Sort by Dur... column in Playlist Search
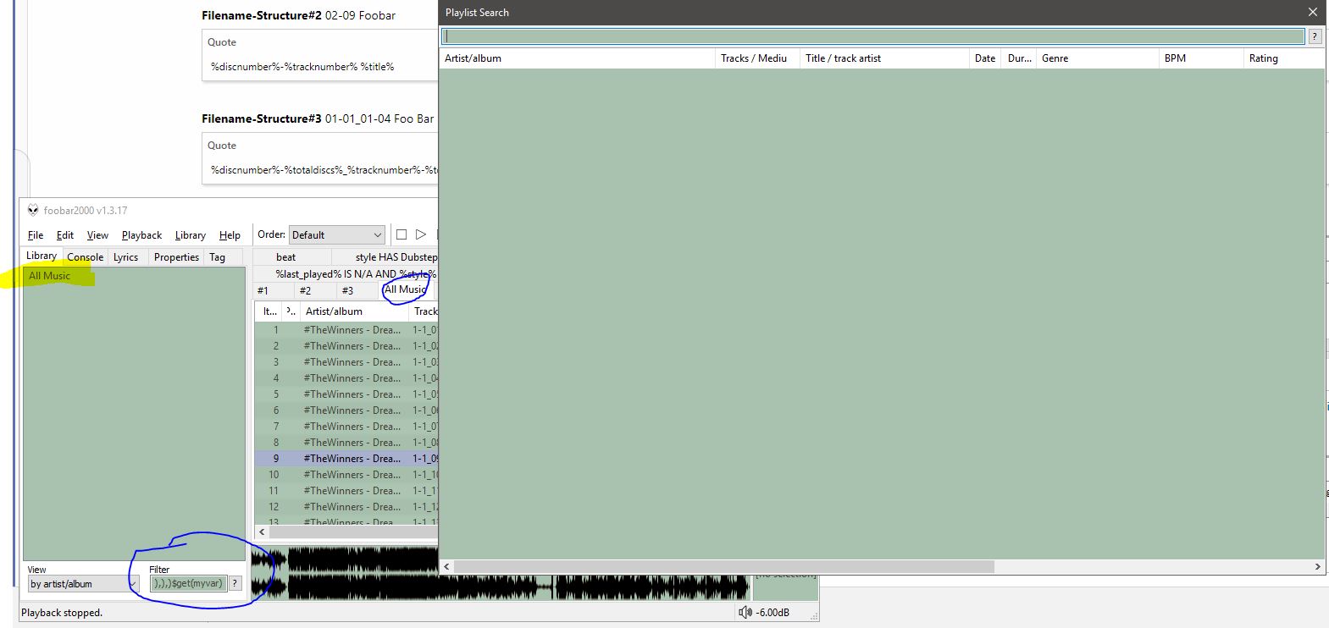Screen dimensions: 1329x628 [x=1020, y=58]
